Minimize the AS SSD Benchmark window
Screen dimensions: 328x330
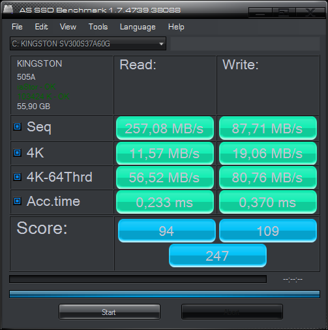tap(260, 12)
